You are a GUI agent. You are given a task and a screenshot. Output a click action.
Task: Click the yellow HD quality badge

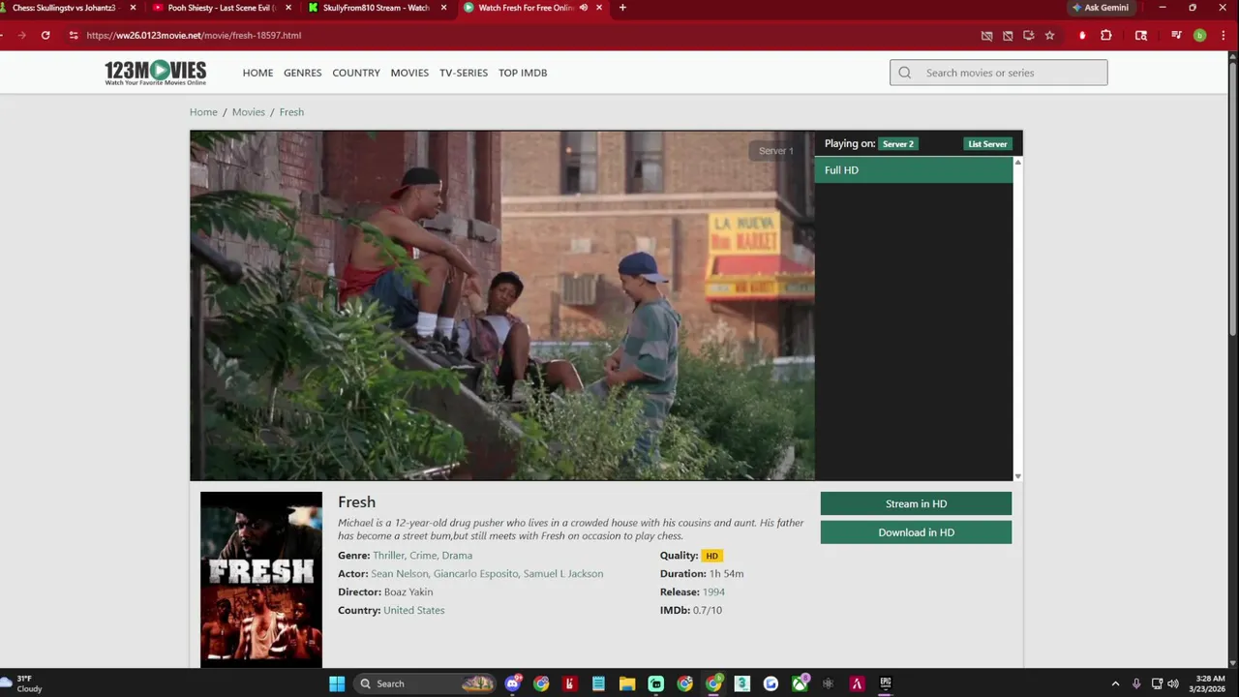711,556
